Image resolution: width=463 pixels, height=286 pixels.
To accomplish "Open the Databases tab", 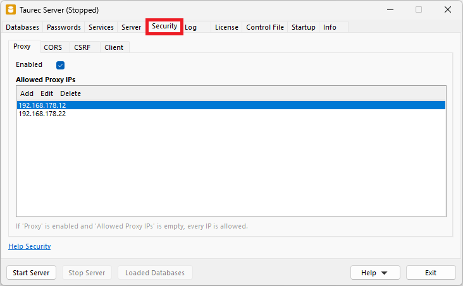I will tap(22, 27).
